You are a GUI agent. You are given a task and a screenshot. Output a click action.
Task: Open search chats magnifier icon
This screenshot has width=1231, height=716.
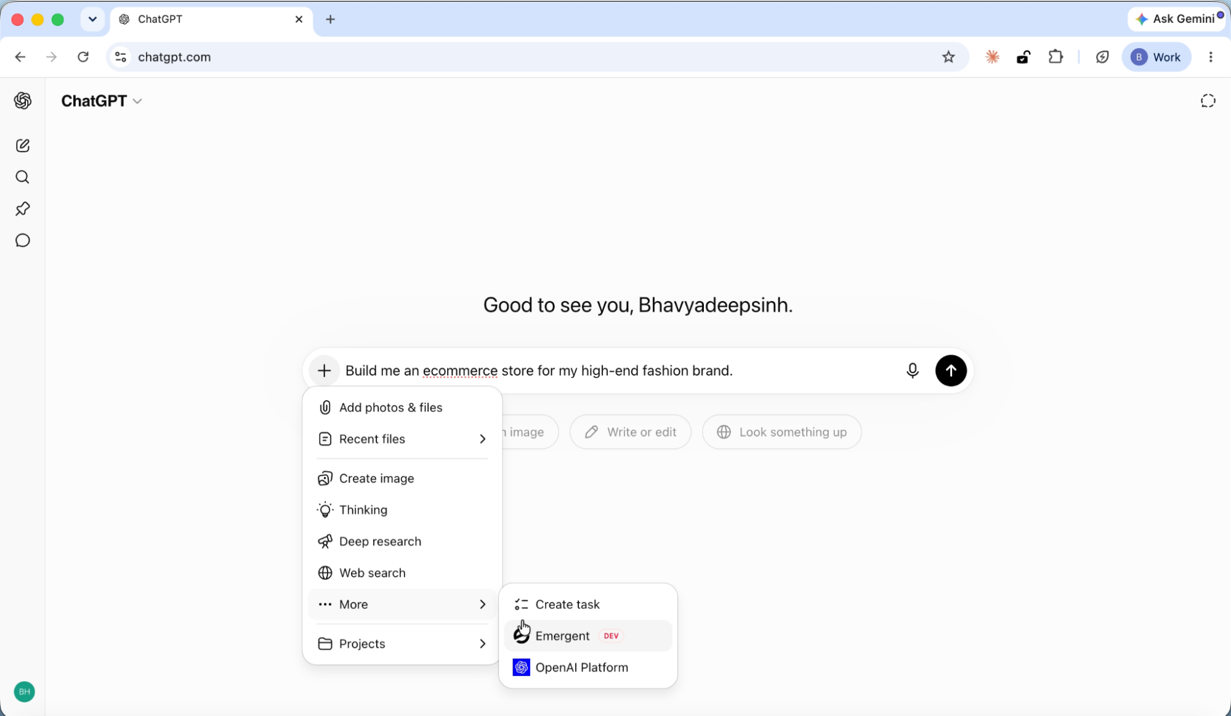click(23, 177)
